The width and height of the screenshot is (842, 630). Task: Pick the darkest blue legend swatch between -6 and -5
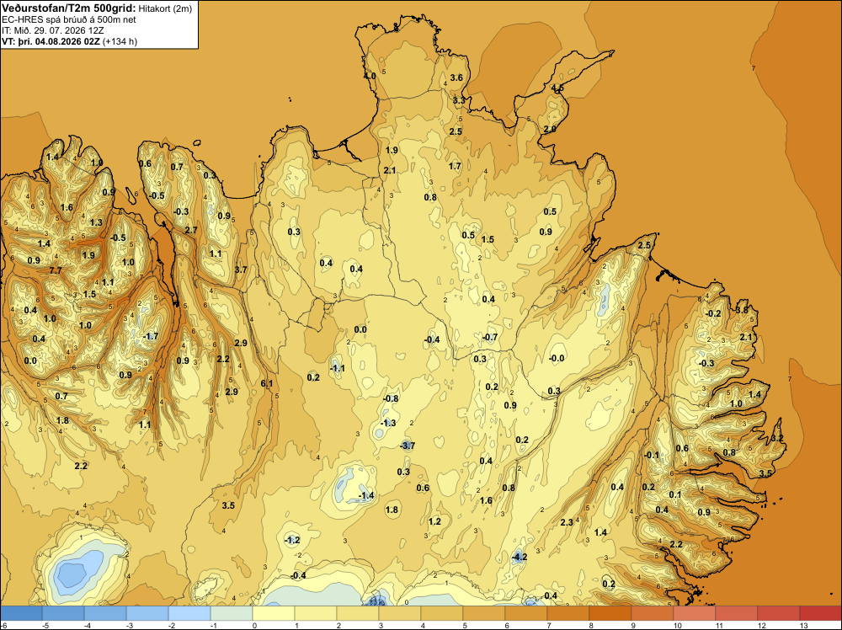(x=21, y=613)
